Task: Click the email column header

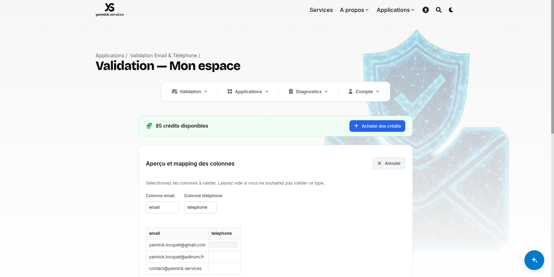Action: (x=177, y=233)
